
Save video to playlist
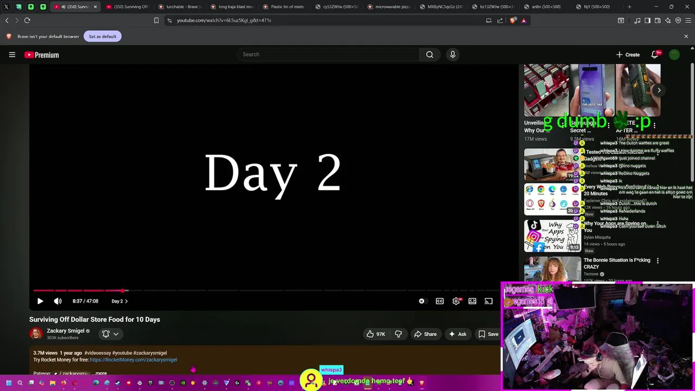pos(488,334)
